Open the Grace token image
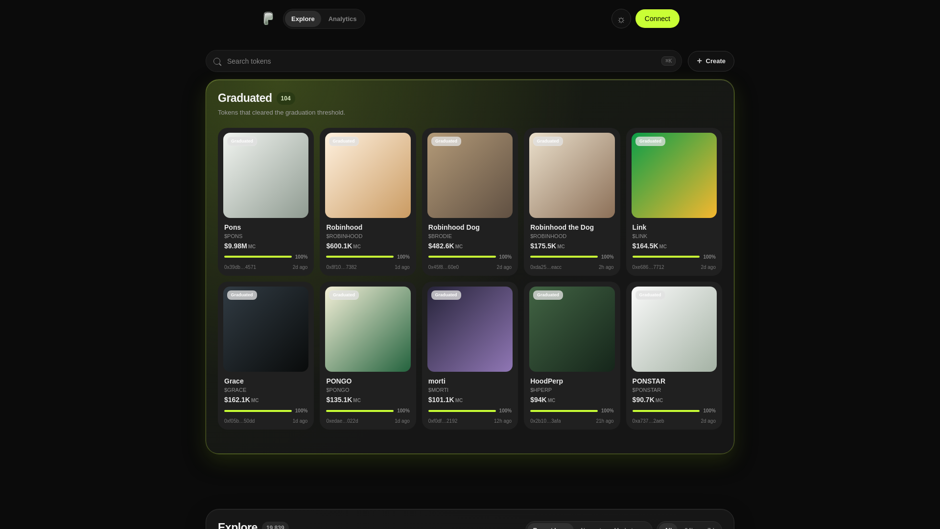The image size is (940, 529). coord(266,329)
